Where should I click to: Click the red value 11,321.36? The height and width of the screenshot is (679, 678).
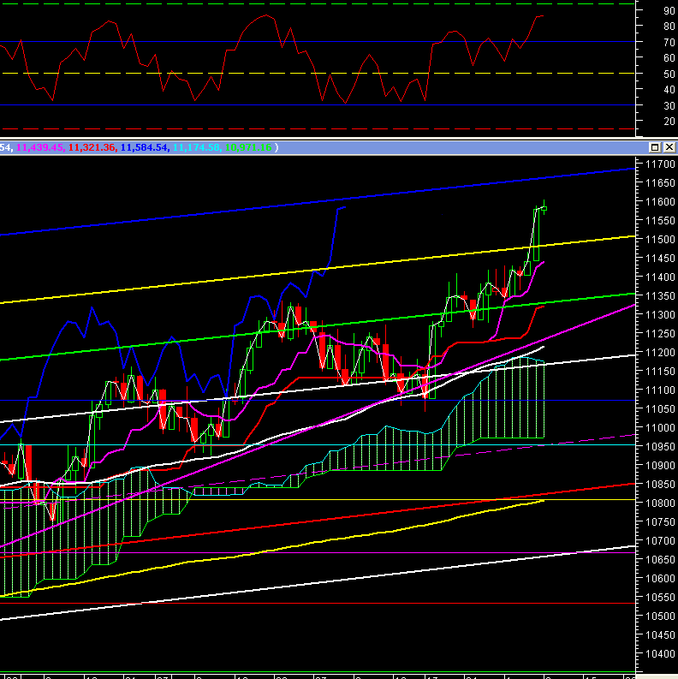(x=92, y=147)
